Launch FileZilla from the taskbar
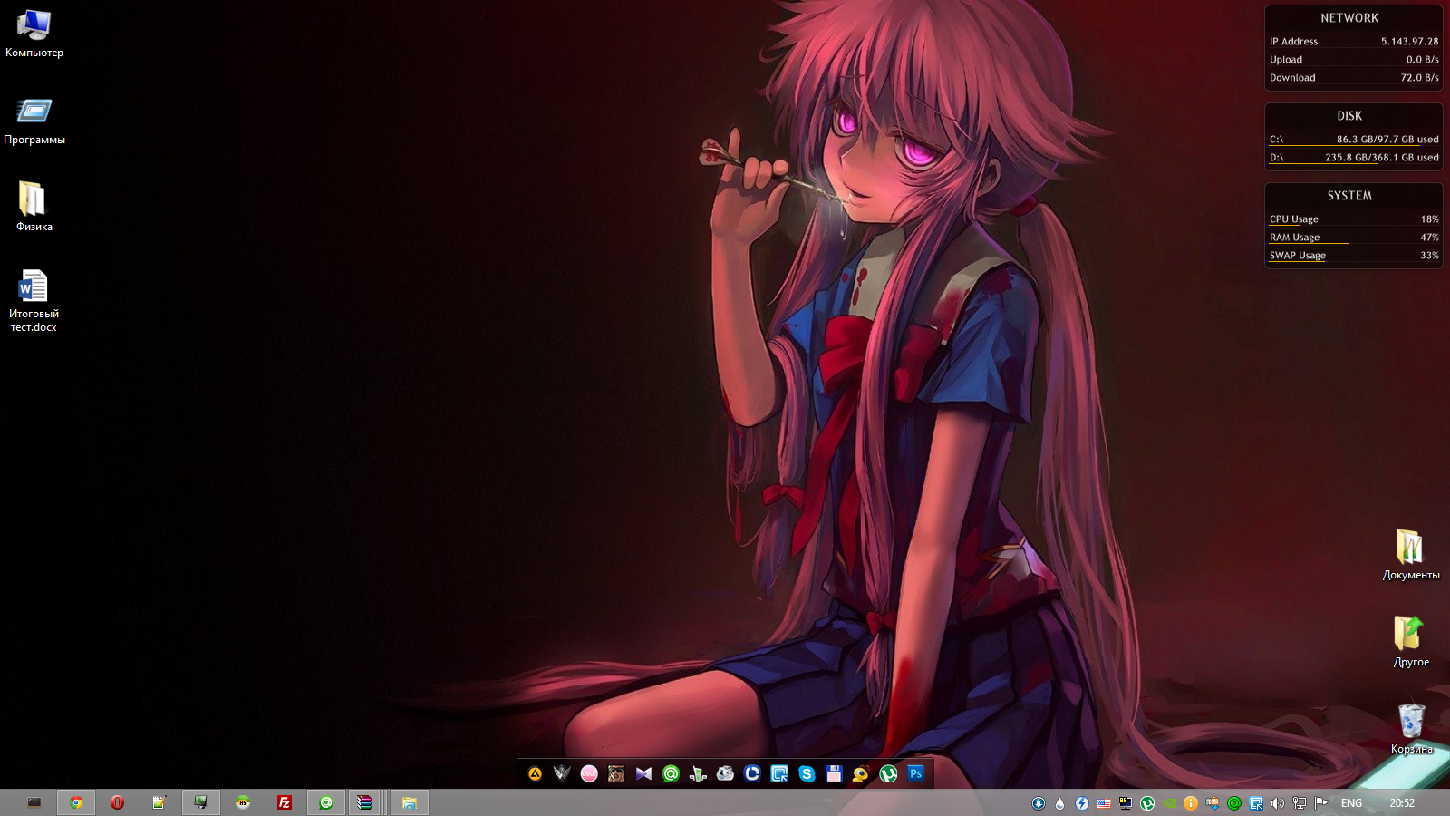Image resolution: width=1450 pixels, height=816 pixels. (284, 802)
